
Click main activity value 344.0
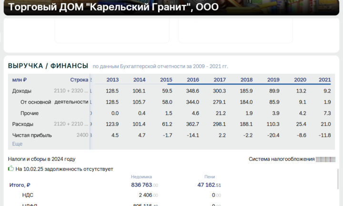pyautogui.click(x=192, y=102)
